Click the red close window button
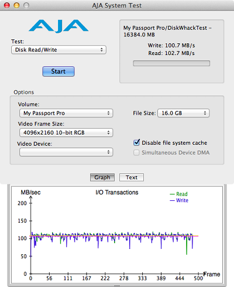 7,5
